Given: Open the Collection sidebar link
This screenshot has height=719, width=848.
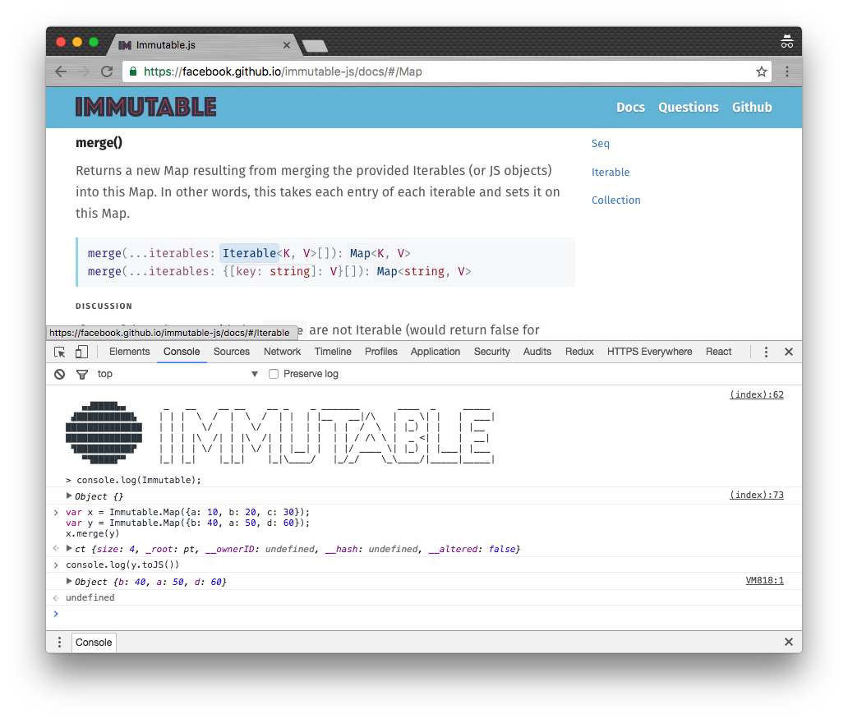Looking at the screenshot, I should click(616, 200).
